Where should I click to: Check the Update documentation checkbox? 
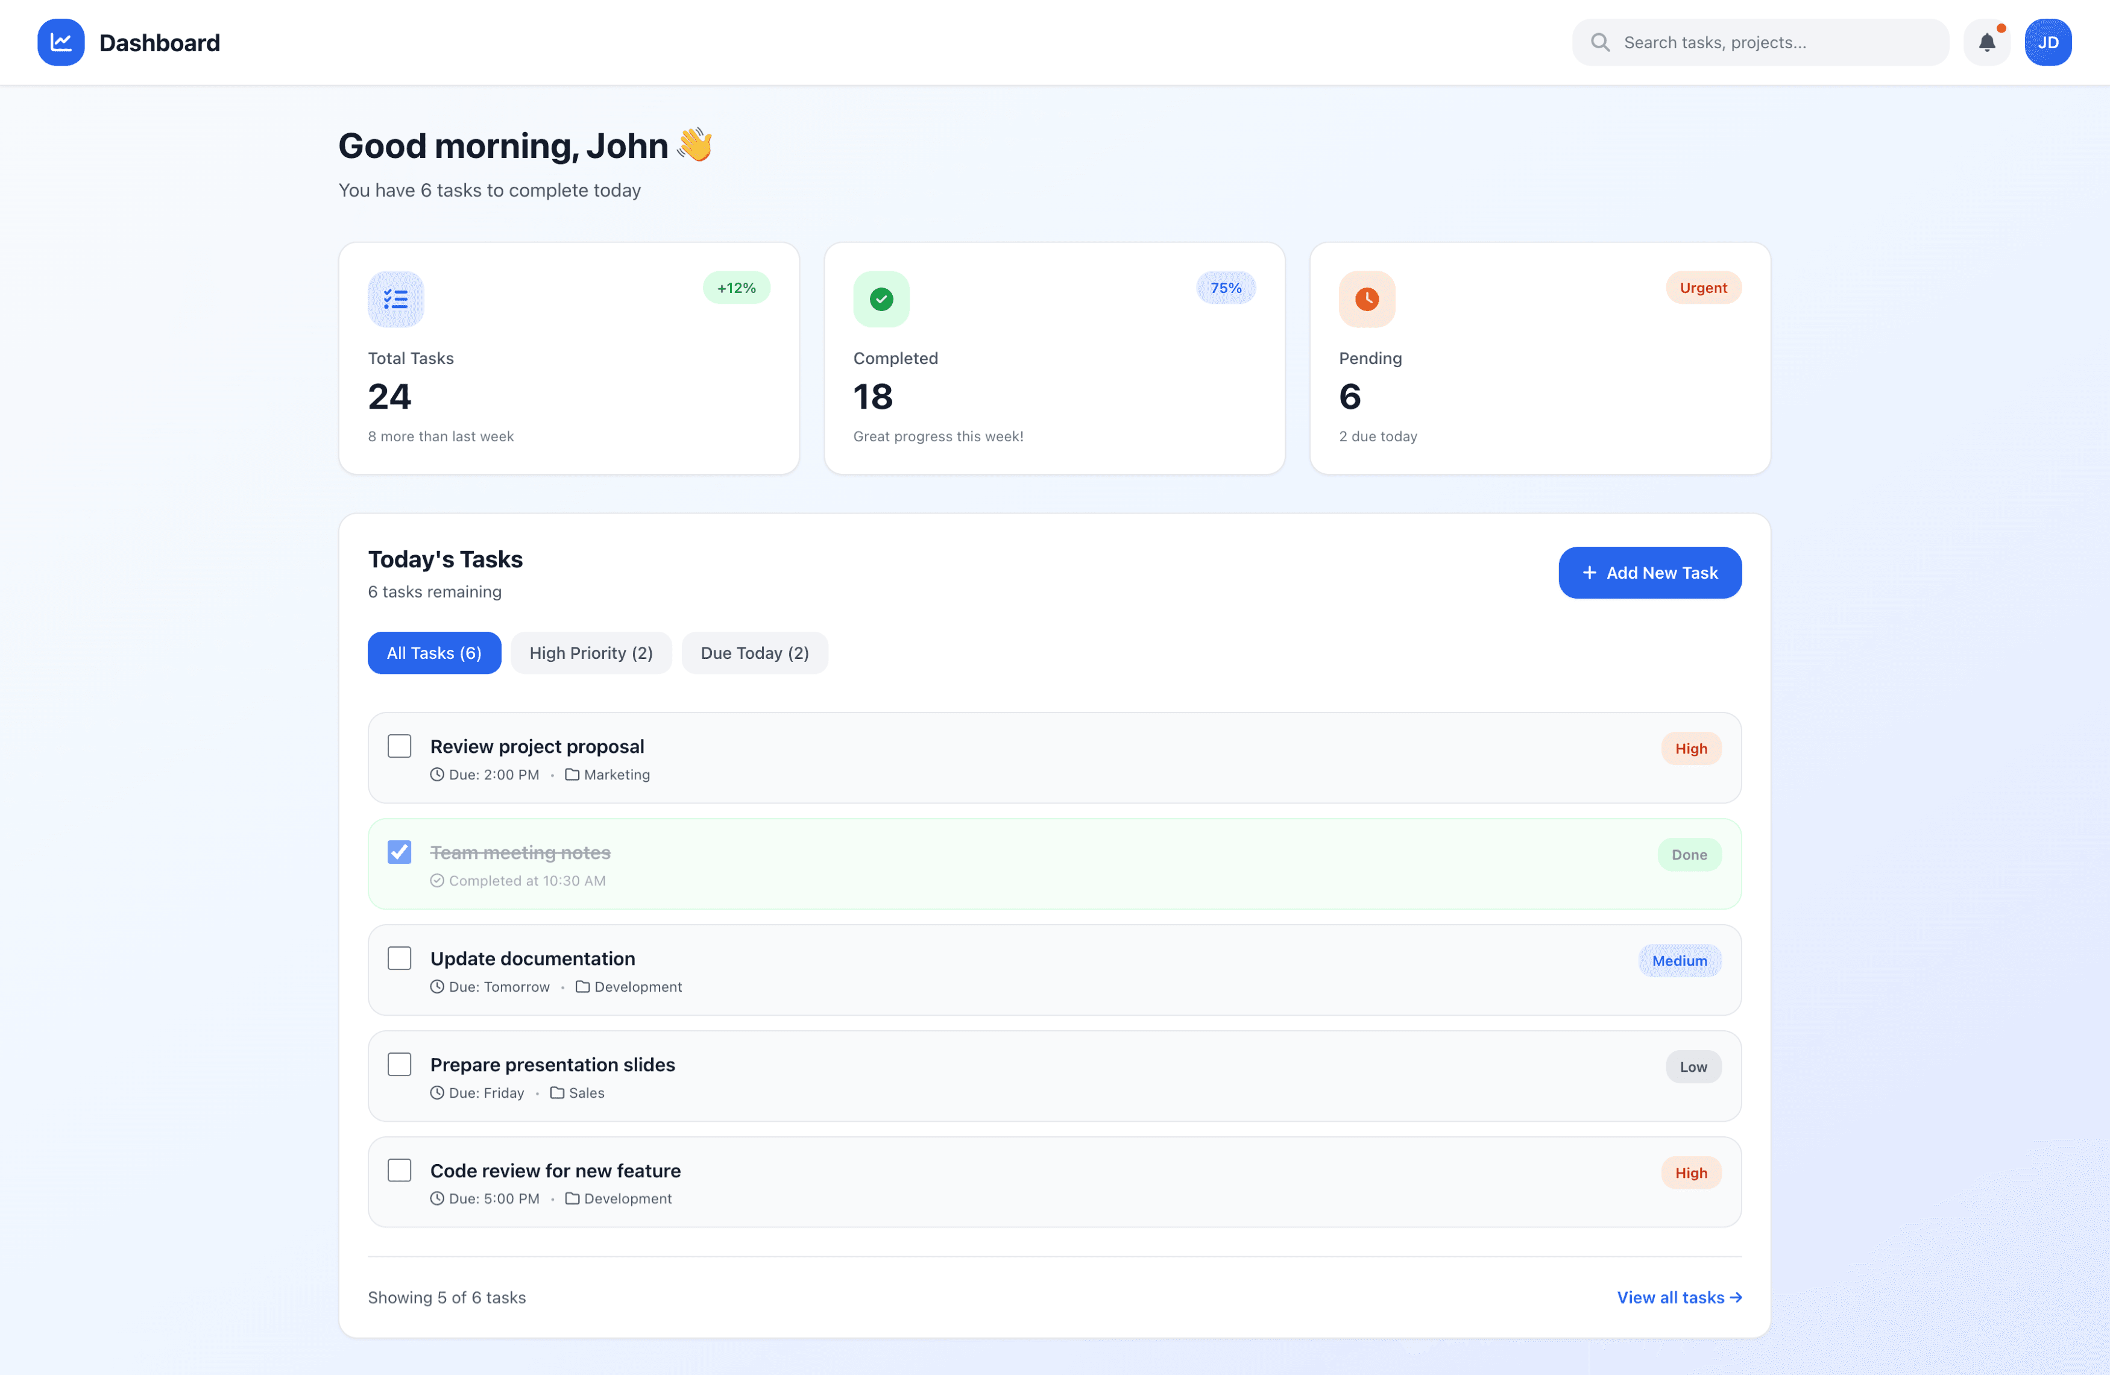click(x=399, y=957)
